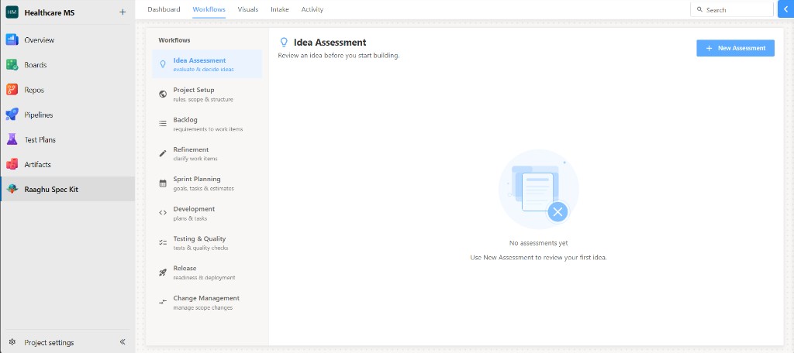Select Raaghu Spec Kit sidebar entry

point(67,189)
